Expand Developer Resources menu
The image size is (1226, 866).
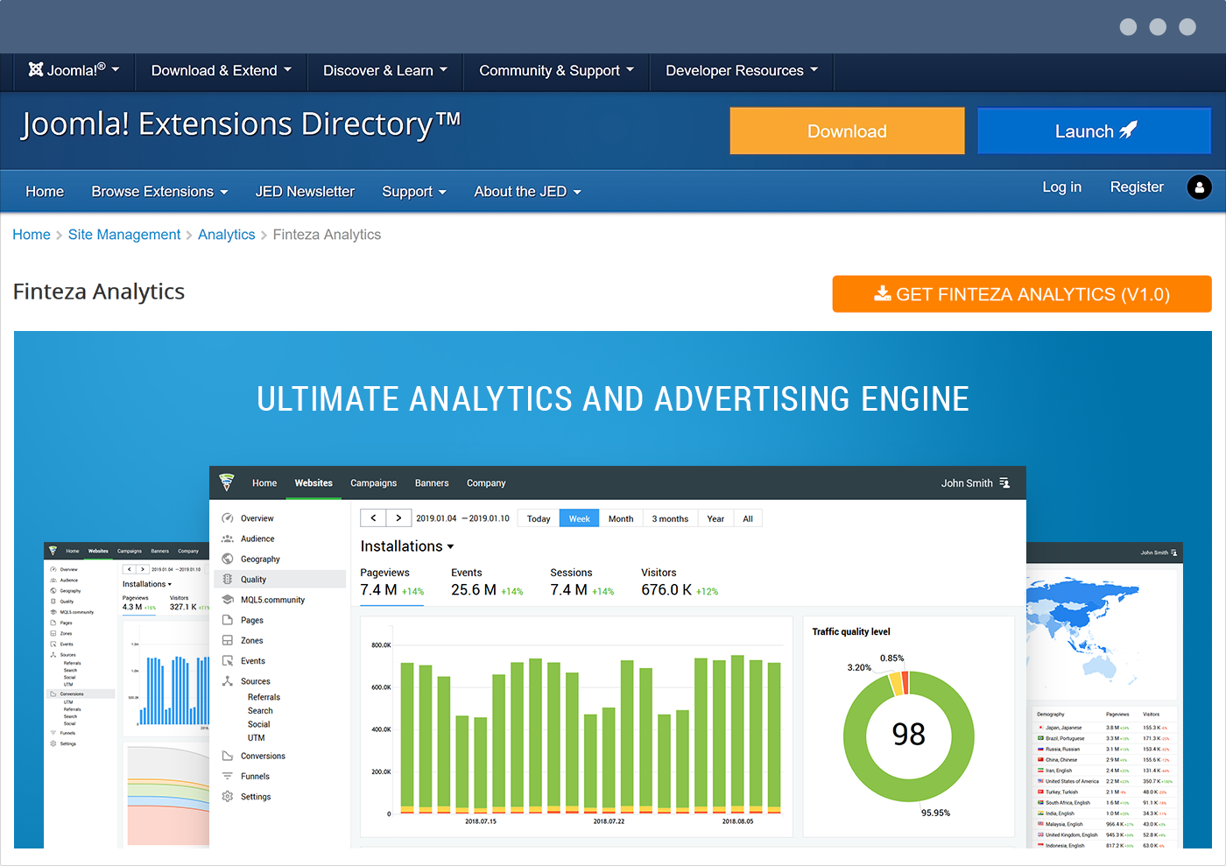[x=742, y=71]
